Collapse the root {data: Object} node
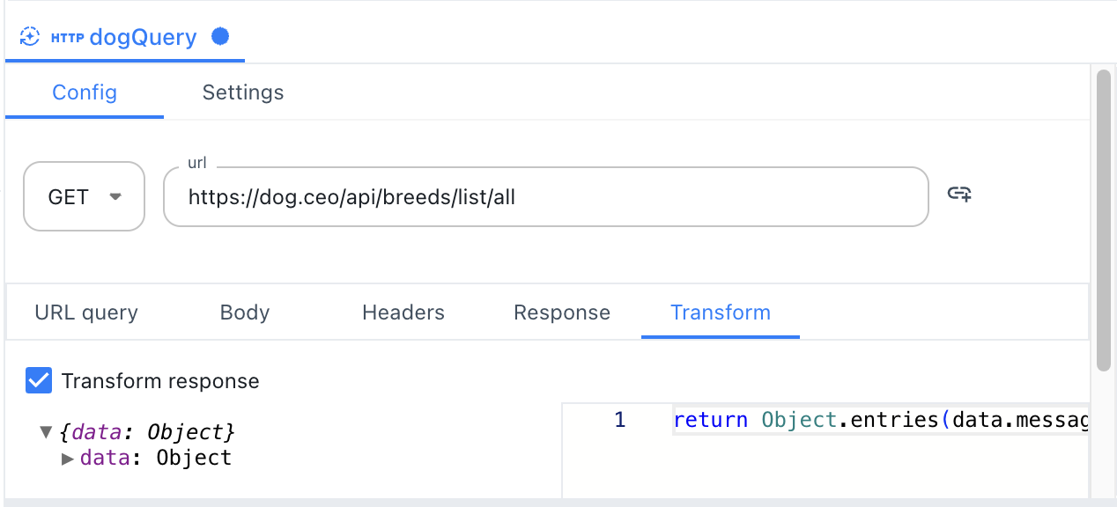Screen dimensions: 1117x507 point(47,432)
